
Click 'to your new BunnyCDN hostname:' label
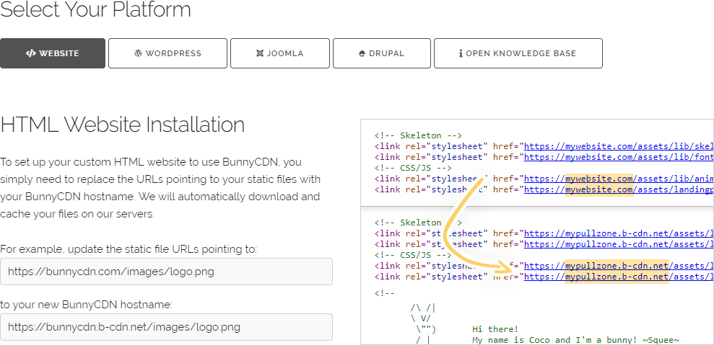87,305
